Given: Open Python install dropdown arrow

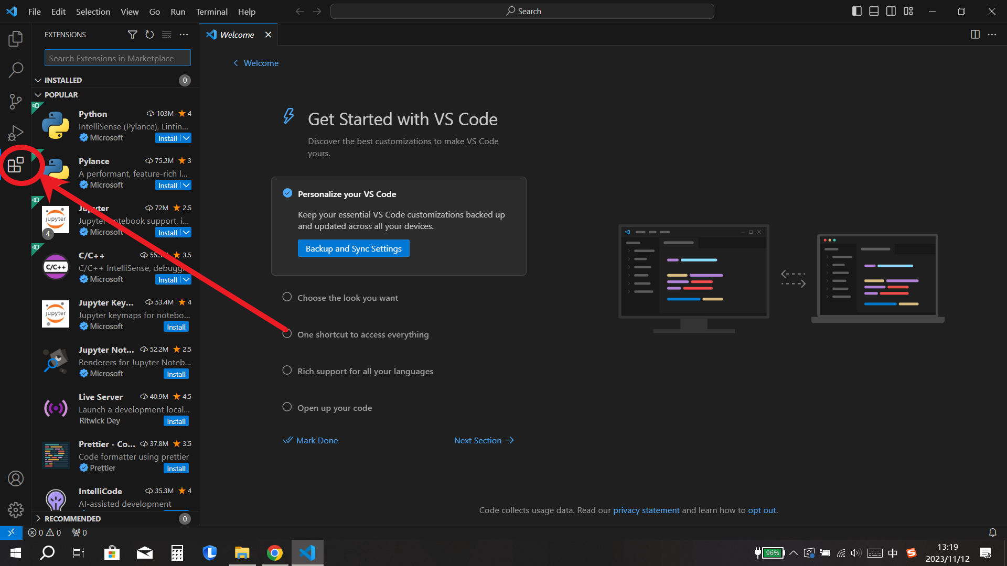Looking at the screenshot, I should coord(186,138).
